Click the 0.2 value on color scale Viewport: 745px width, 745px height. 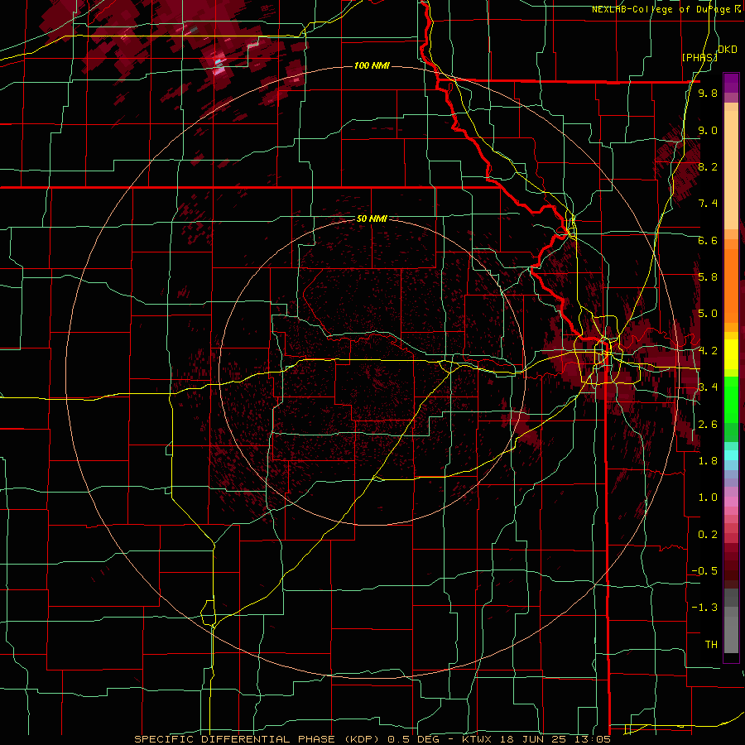point(708,535)
